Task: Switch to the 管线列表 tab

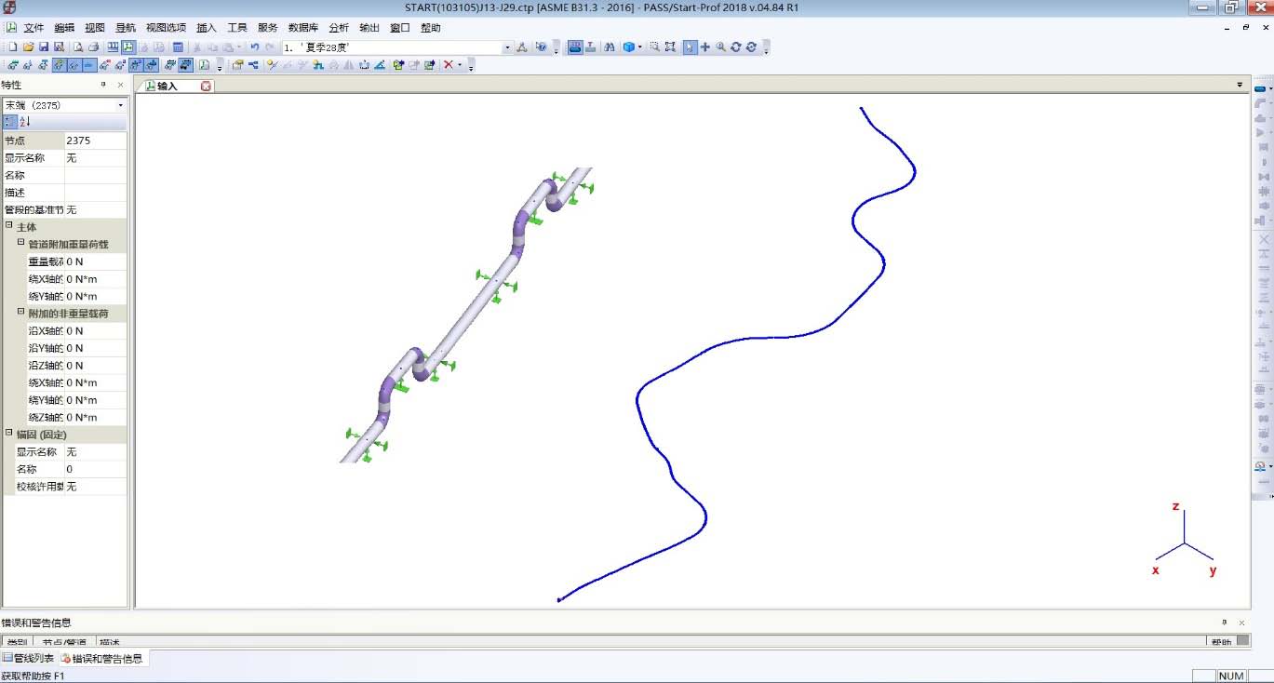Action: coord(29,659)
